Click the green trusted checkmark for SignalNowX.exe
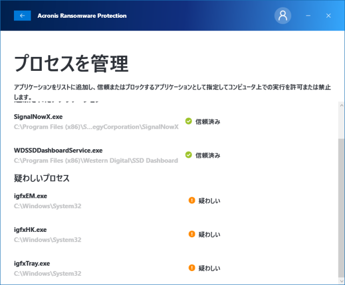The image size is (345, 285). [x=189, y=121]
